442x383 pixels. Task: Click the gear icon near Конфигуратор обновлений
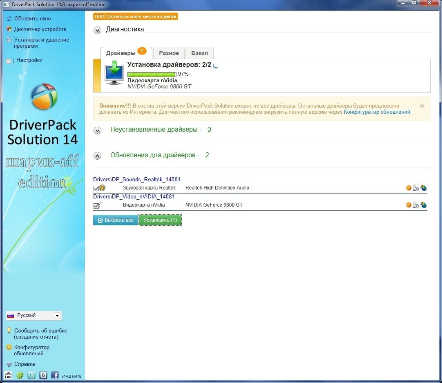[x=9, y=347]
